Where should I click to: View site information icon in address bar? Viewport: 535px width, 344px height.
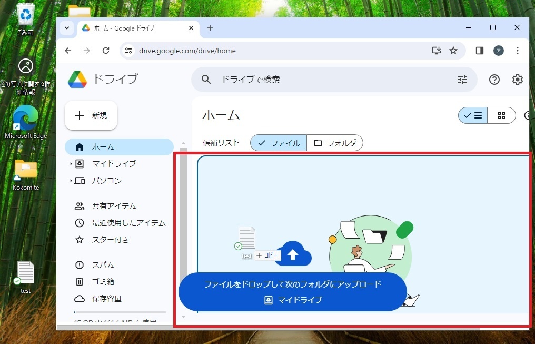pyautogui.click(x=128, y=51)
